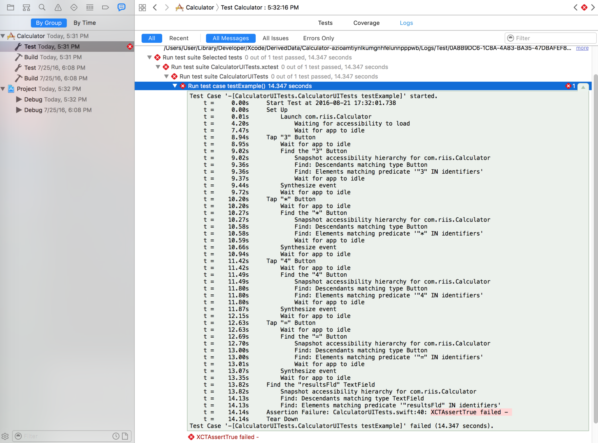The width and height of the screenshot is (598, 443).
Task: Open the Debug navigator
Action: [x=90, y=7]
